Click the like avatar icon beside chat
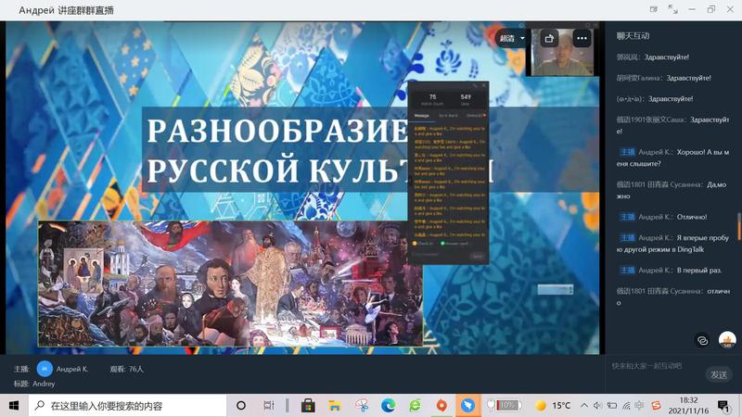Screen dimensions: 742x417 coord(727,340)
